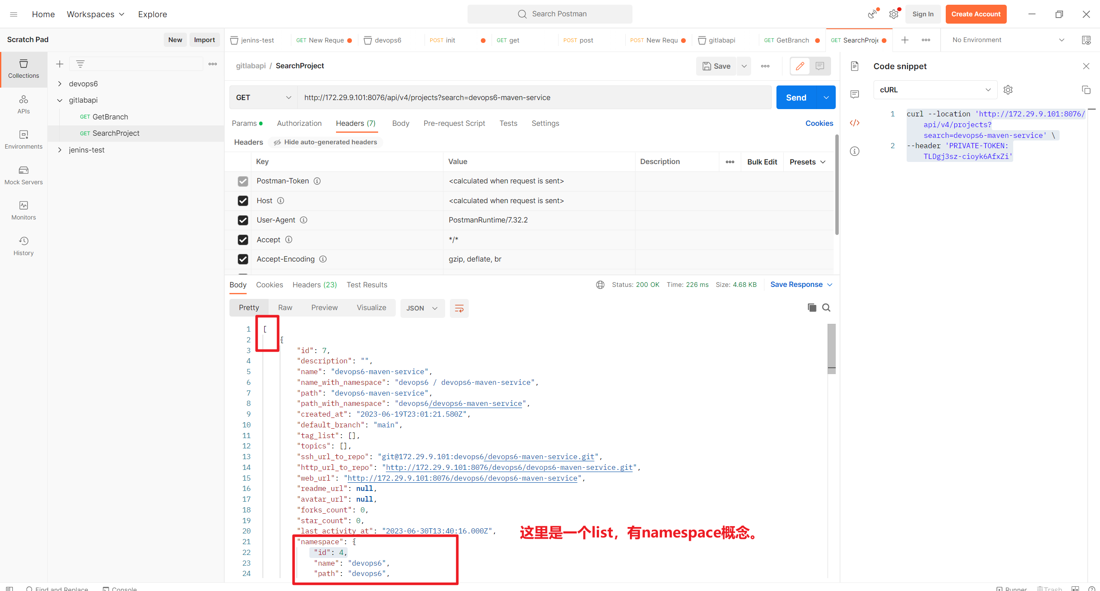Open History in the sidebar
Screen dimensions: 1100x591
24,246
